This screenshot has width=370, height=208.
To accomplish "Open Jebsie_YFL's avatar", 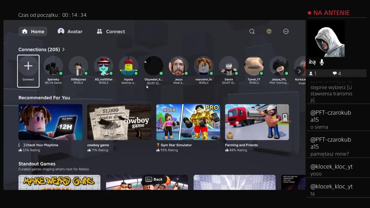I will pos(279,66).
